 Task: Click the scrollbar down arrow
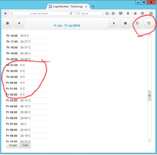(x=150, y=141)
